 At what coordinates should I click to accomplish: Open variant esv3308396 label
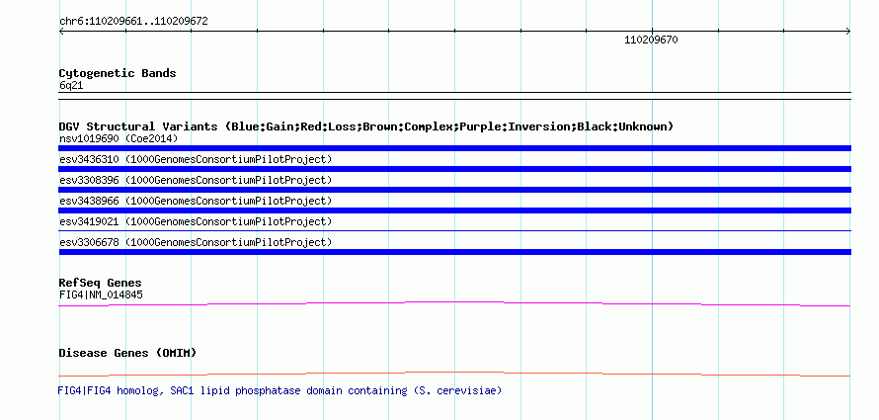click(196, 180)
